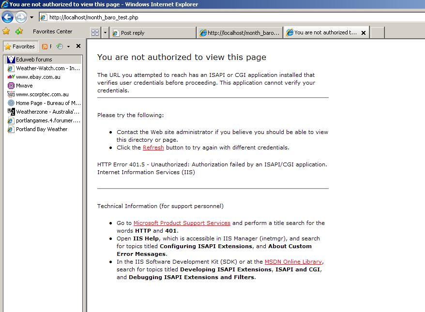Click the page icon in address bar
Viewport: 425px width, 312px height.
click(44, 17)
